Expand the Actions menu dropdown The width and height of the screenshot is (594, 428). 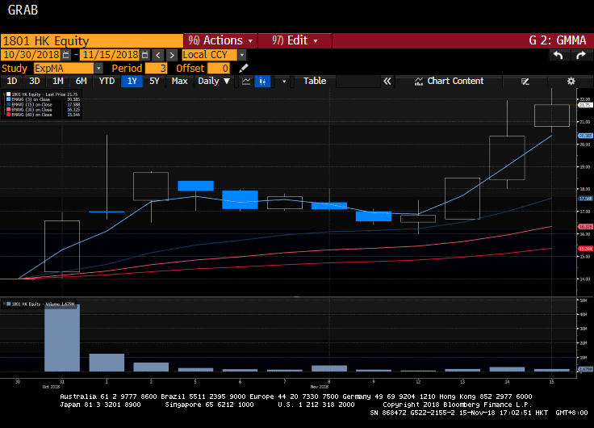click(250, 40)
